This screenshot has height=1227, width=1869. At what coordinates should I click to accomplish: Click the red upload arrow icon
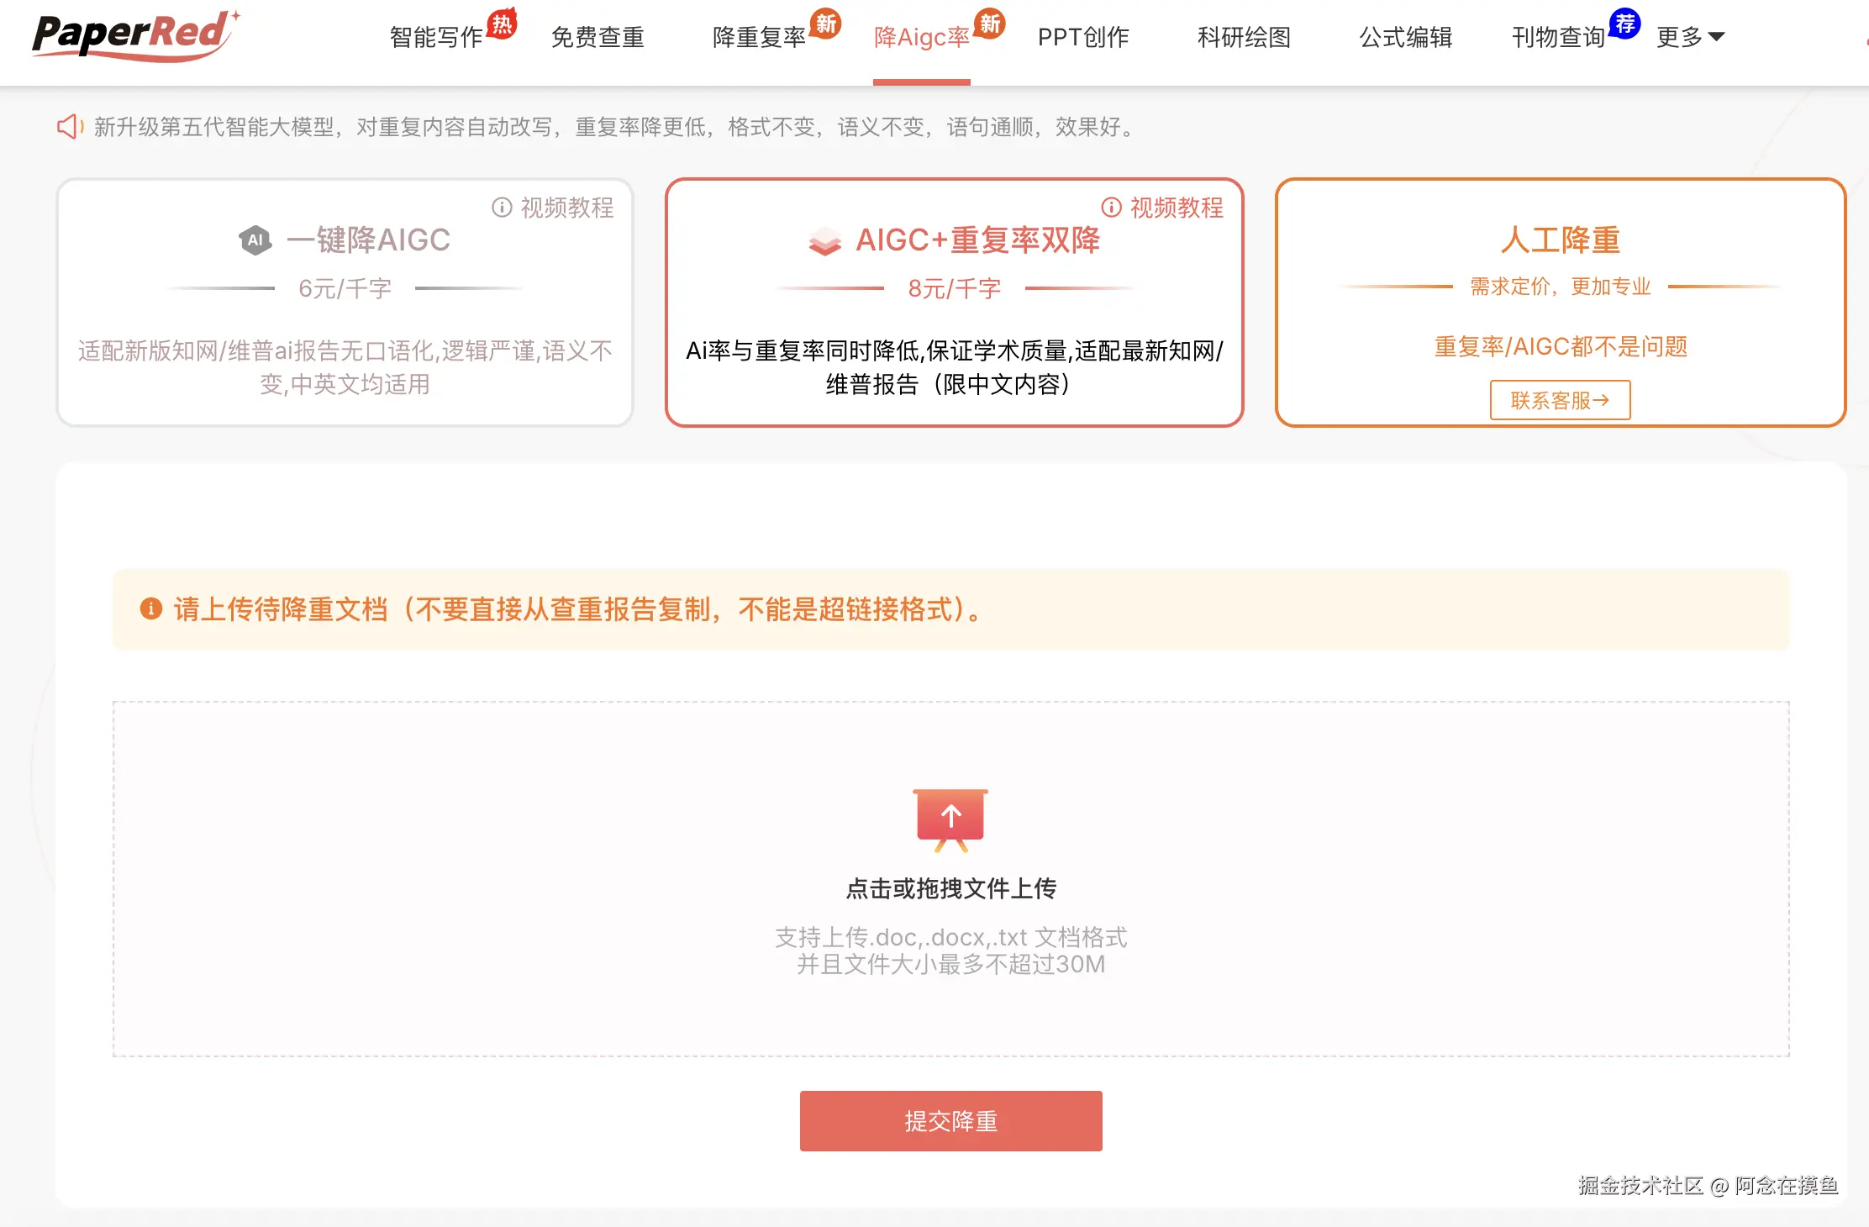coord(950,817)
